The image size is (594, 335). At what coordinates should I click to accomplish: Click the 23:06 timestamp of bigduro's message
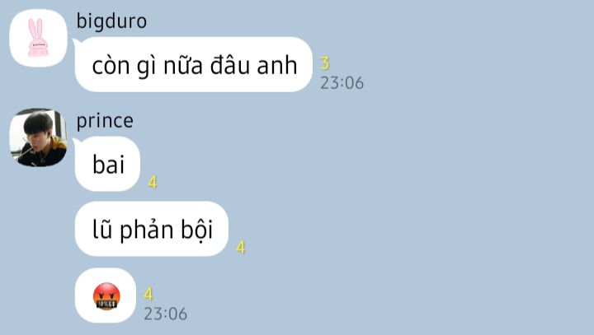tap(342, 83)
